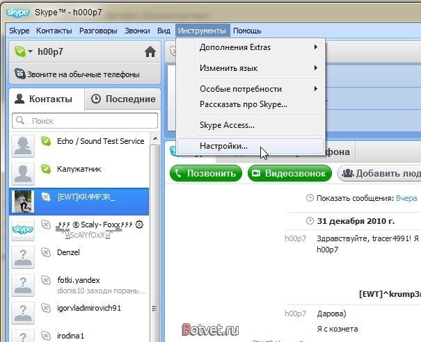Click the clock icon beside 31 декабря
The height and width of the screenshot is (342, 421).
coord(310,221)
